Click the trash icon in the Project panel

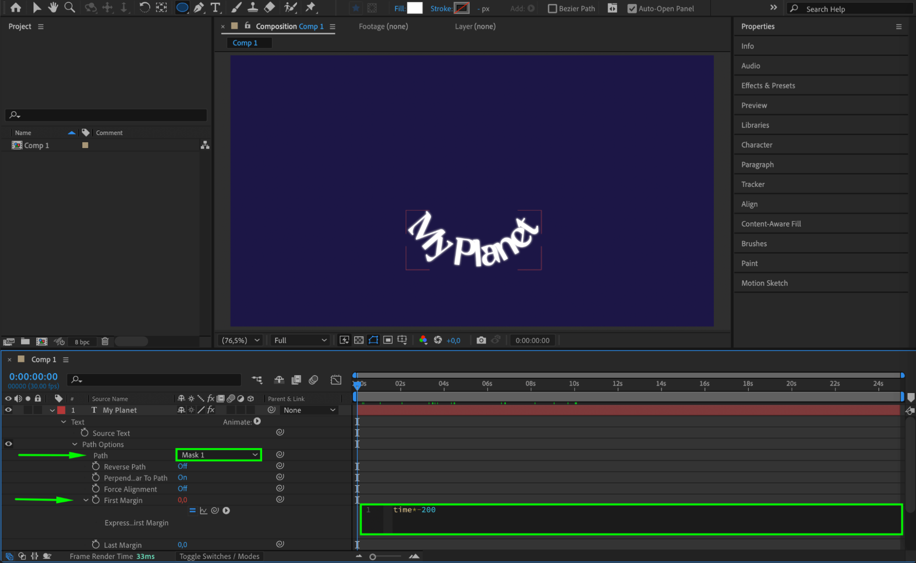click(105, 341)
